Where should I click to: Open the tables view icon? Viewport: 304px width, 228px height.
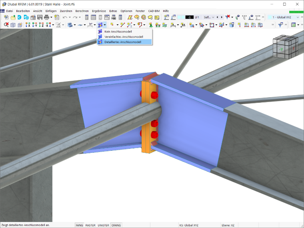tap(94, 17)
